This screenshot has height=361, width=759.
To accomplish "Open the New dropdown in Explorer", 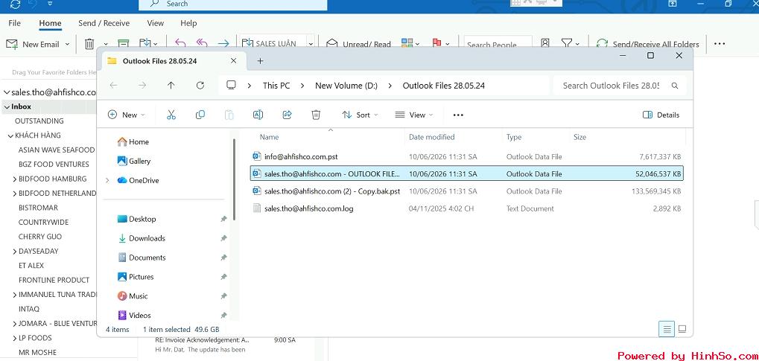I will 126,115.
